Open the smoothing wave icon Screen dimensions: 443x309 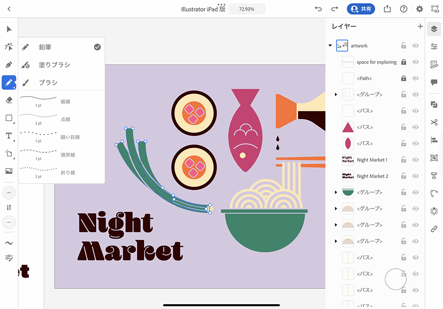pos(9,243)
